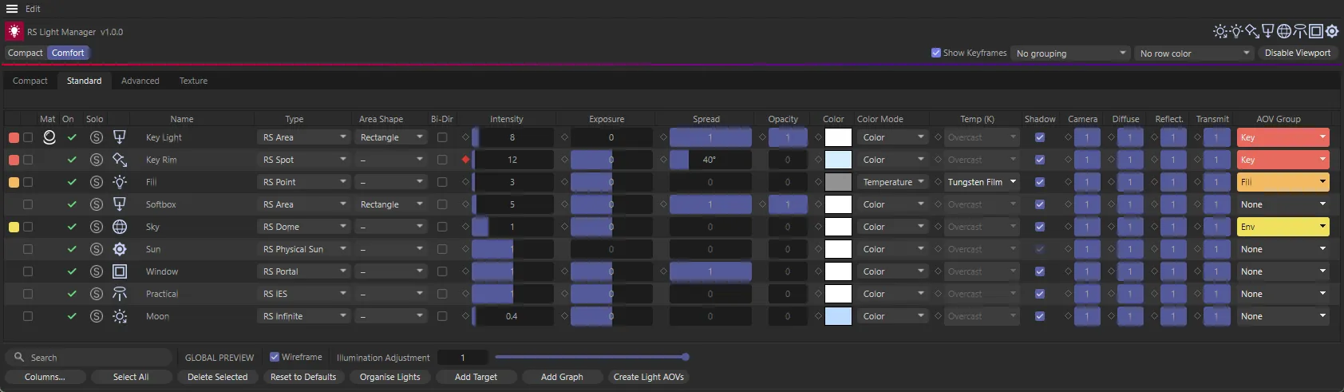Click Delete Selected button
This screenshot has width=1344, height=392.
point(217,377)
